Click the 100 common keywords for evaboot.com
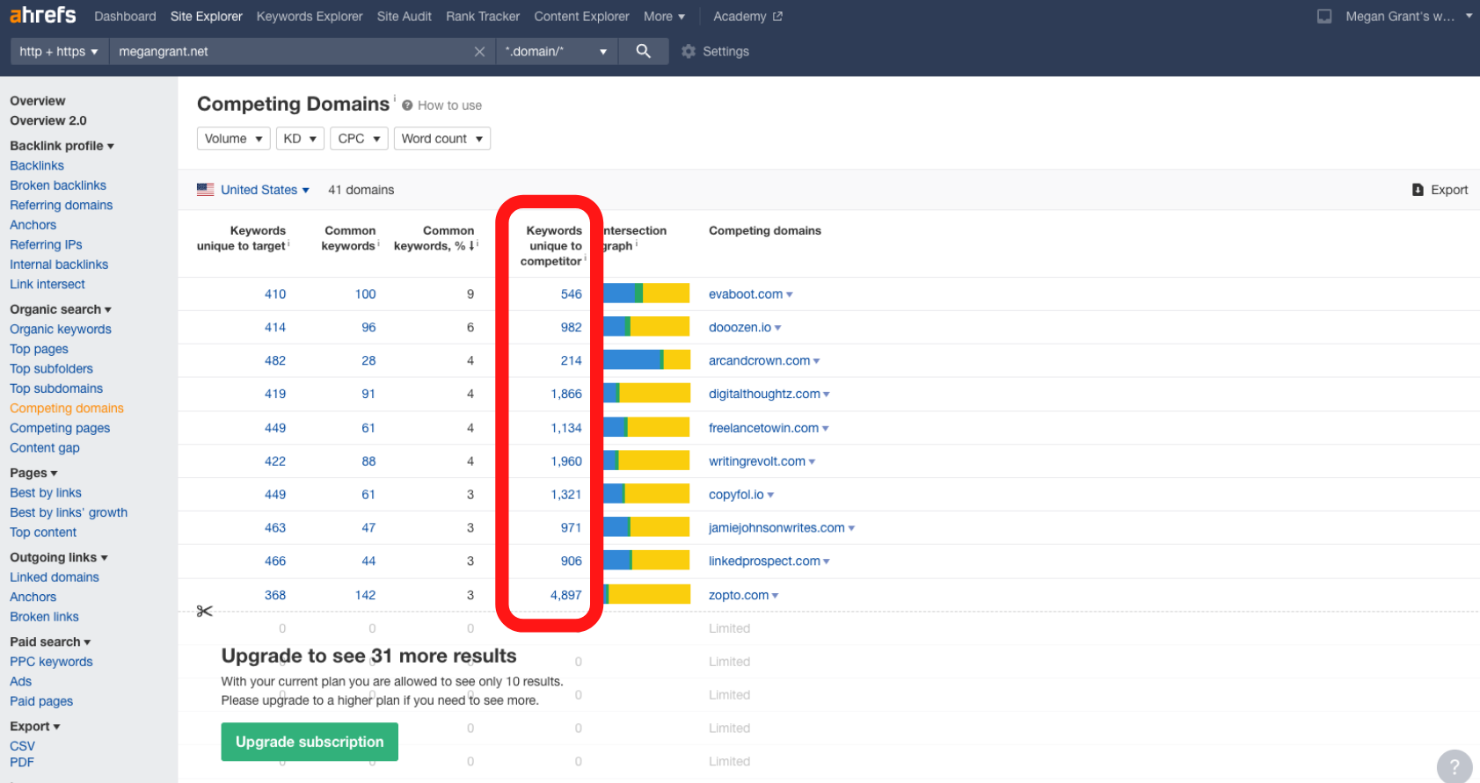 (366, 294)
